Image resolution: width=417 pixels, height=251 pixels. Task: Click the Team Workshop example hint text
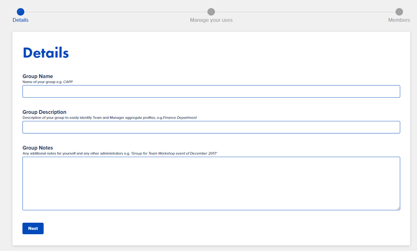(174, 153)
